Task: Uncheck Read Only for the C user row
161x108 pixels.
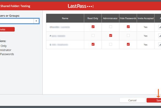Action: coord(93,27)
